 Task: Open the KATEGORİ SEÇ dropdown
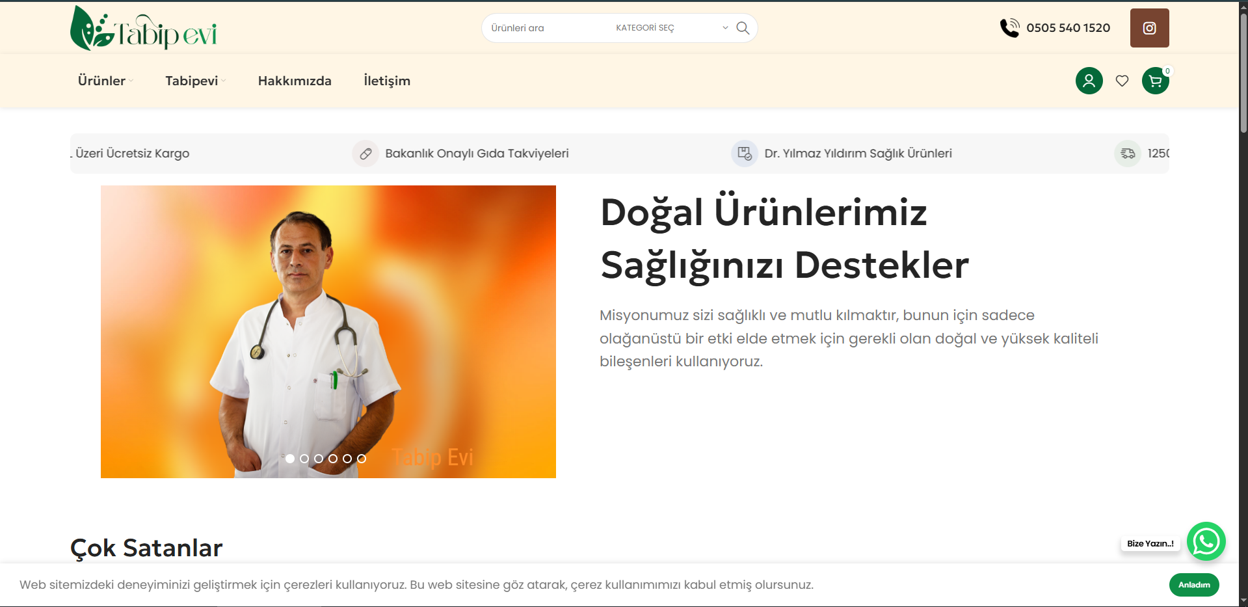pos(671,28)
